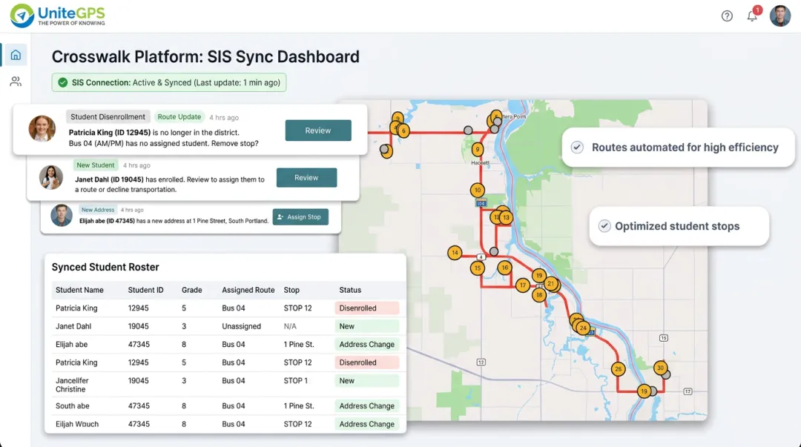Open the help question mark icon
Image resolution: width=801 pixels, height=447 pixels.
click(727, 16)
